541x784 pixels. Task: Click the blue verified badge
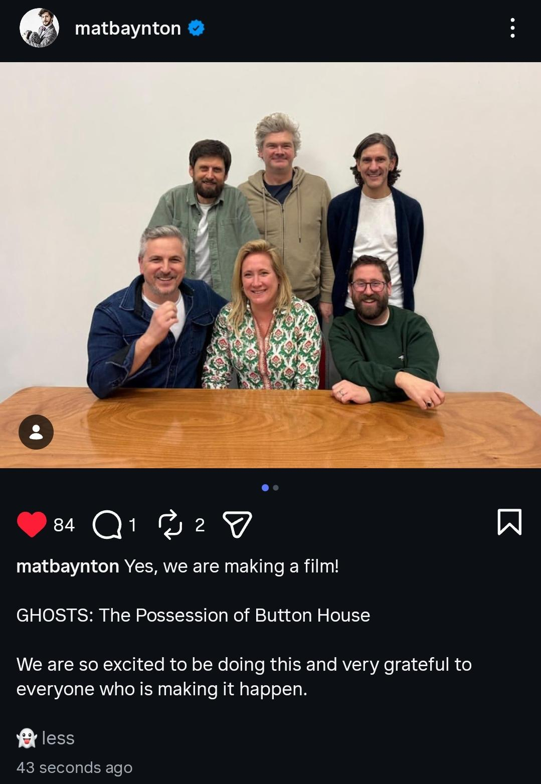point(196,28)
